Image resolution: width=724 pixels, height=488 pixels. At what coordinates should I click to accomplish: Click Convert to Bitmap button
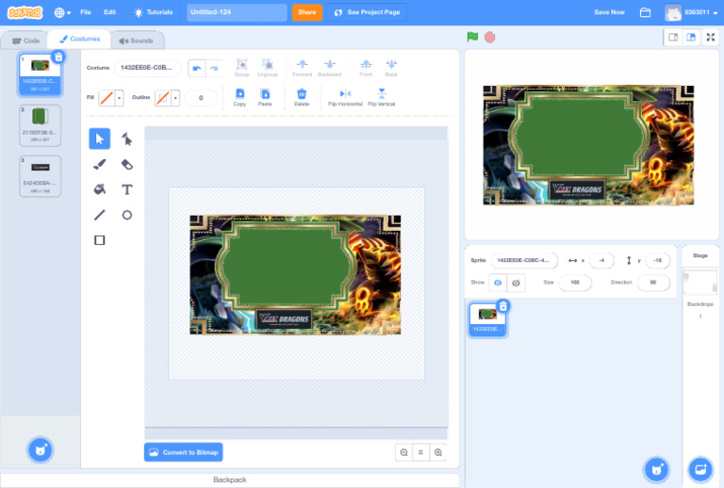click(x=184, y=452)
